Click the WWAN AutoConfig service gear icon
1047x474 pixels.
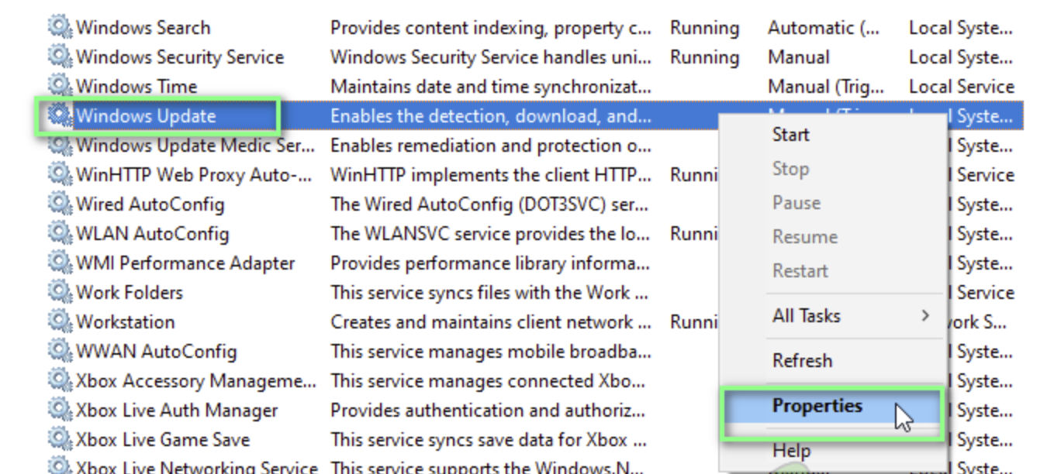point(59,352)
